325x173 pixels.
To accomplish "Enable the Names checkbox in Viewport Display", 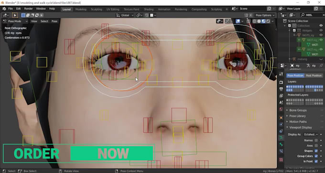I will pyautogui.click(x=316, y=141).
